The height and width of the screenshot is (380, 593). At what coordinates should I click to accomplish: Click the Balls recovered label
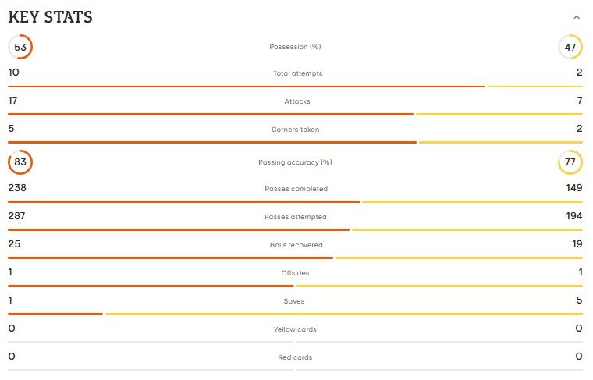[x=296, y=245]
